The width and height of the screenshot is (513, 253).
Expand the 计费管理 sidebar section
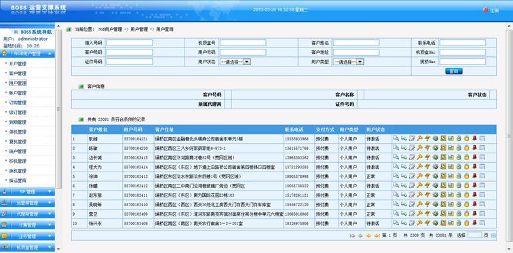(x=27, y=225)
